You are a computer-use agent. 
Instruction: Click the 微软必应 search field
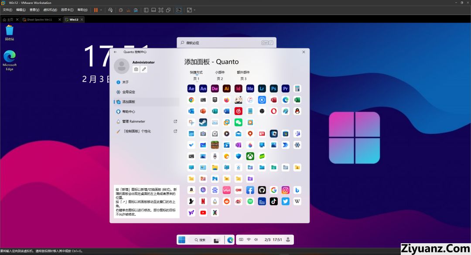pos(218,43)
